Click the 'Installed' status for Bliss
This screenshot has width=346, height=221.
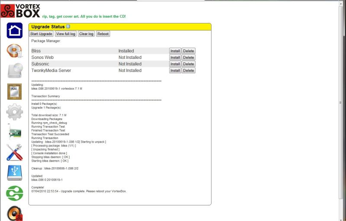[x=126, y=51]
